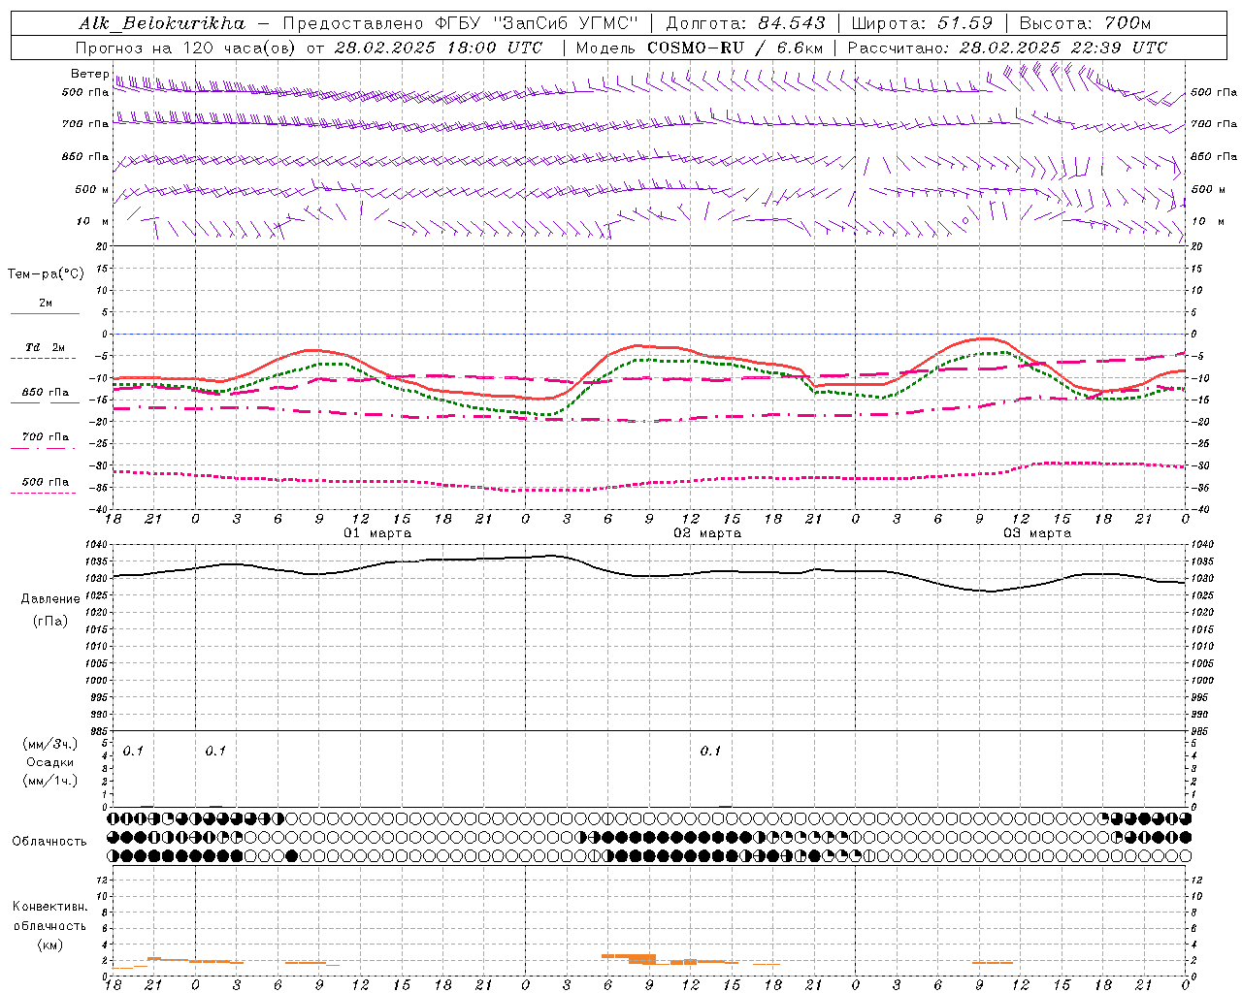Click the 500 м wind level label on left

[92, 189]
